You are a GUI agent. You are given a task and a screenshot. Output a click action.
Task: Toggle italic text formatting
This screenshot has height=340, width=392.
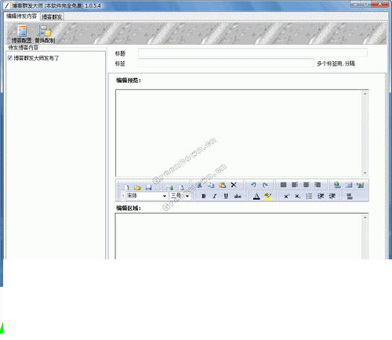(215, 196)
